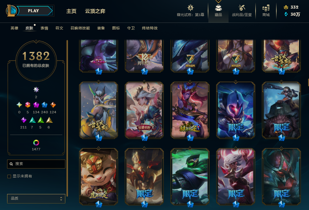This screenshot has width=309, height=210.
Task: Open the 商城 store coins icon
Action: pos(266,8)
